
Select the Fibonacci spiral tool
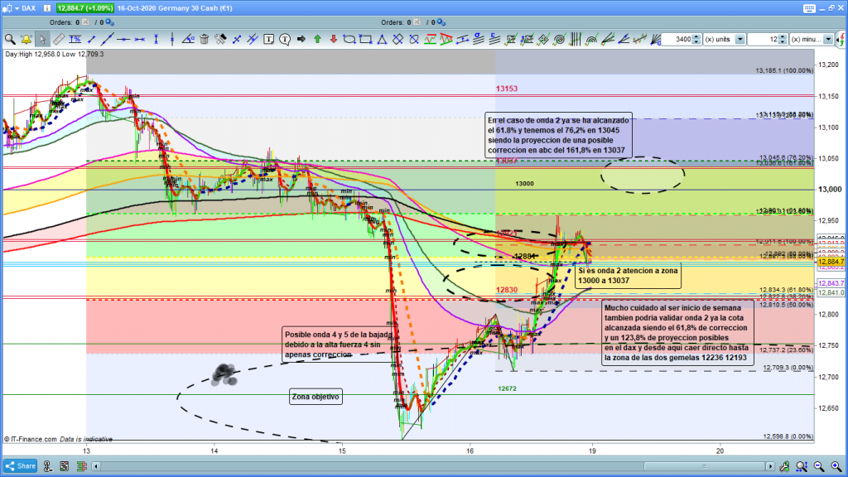point(561,39)
